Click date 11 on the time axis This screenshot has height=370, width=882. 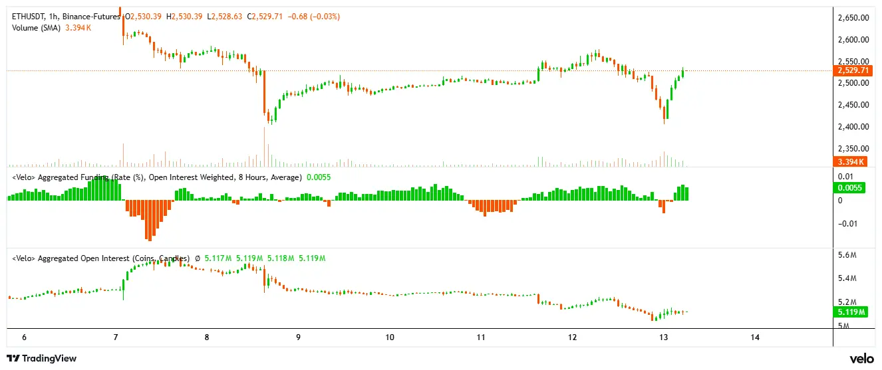click(x=481, y=337)
